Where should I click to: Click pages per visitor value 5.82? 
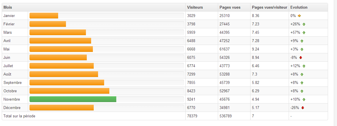255,82
